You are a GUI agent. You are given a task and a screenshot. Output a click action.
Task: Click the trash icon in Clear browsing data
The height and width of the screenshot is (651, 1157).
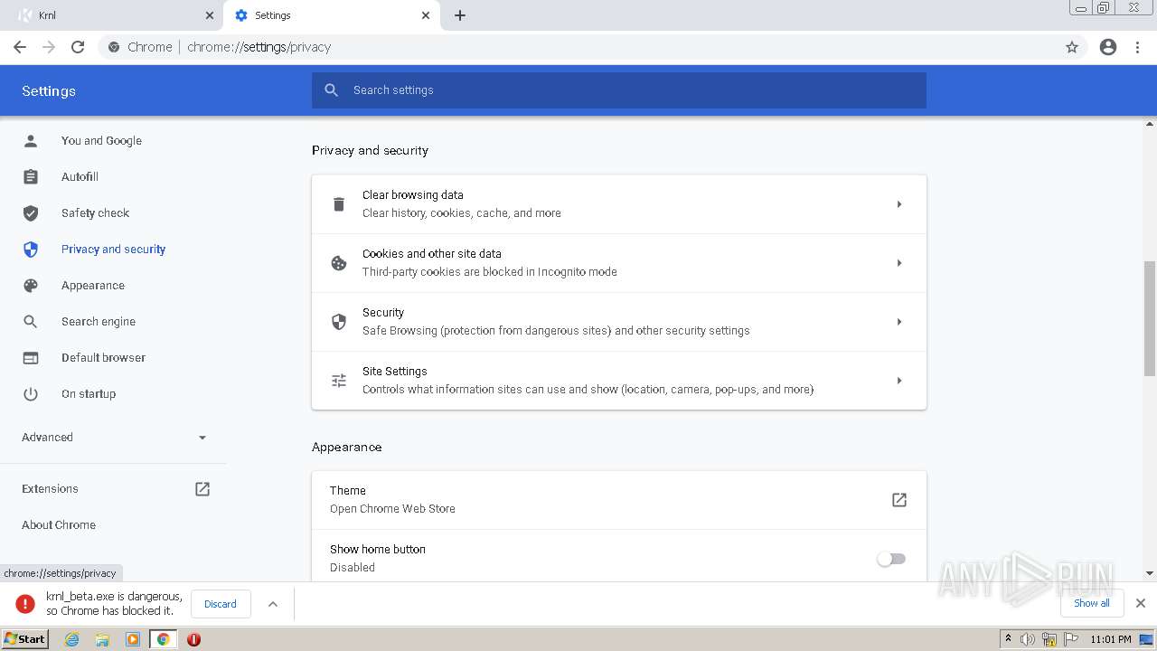(x=339, y=204)
